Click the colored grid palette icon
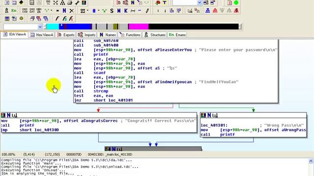This screenshot has height=176, width=314. coord(84,2)
